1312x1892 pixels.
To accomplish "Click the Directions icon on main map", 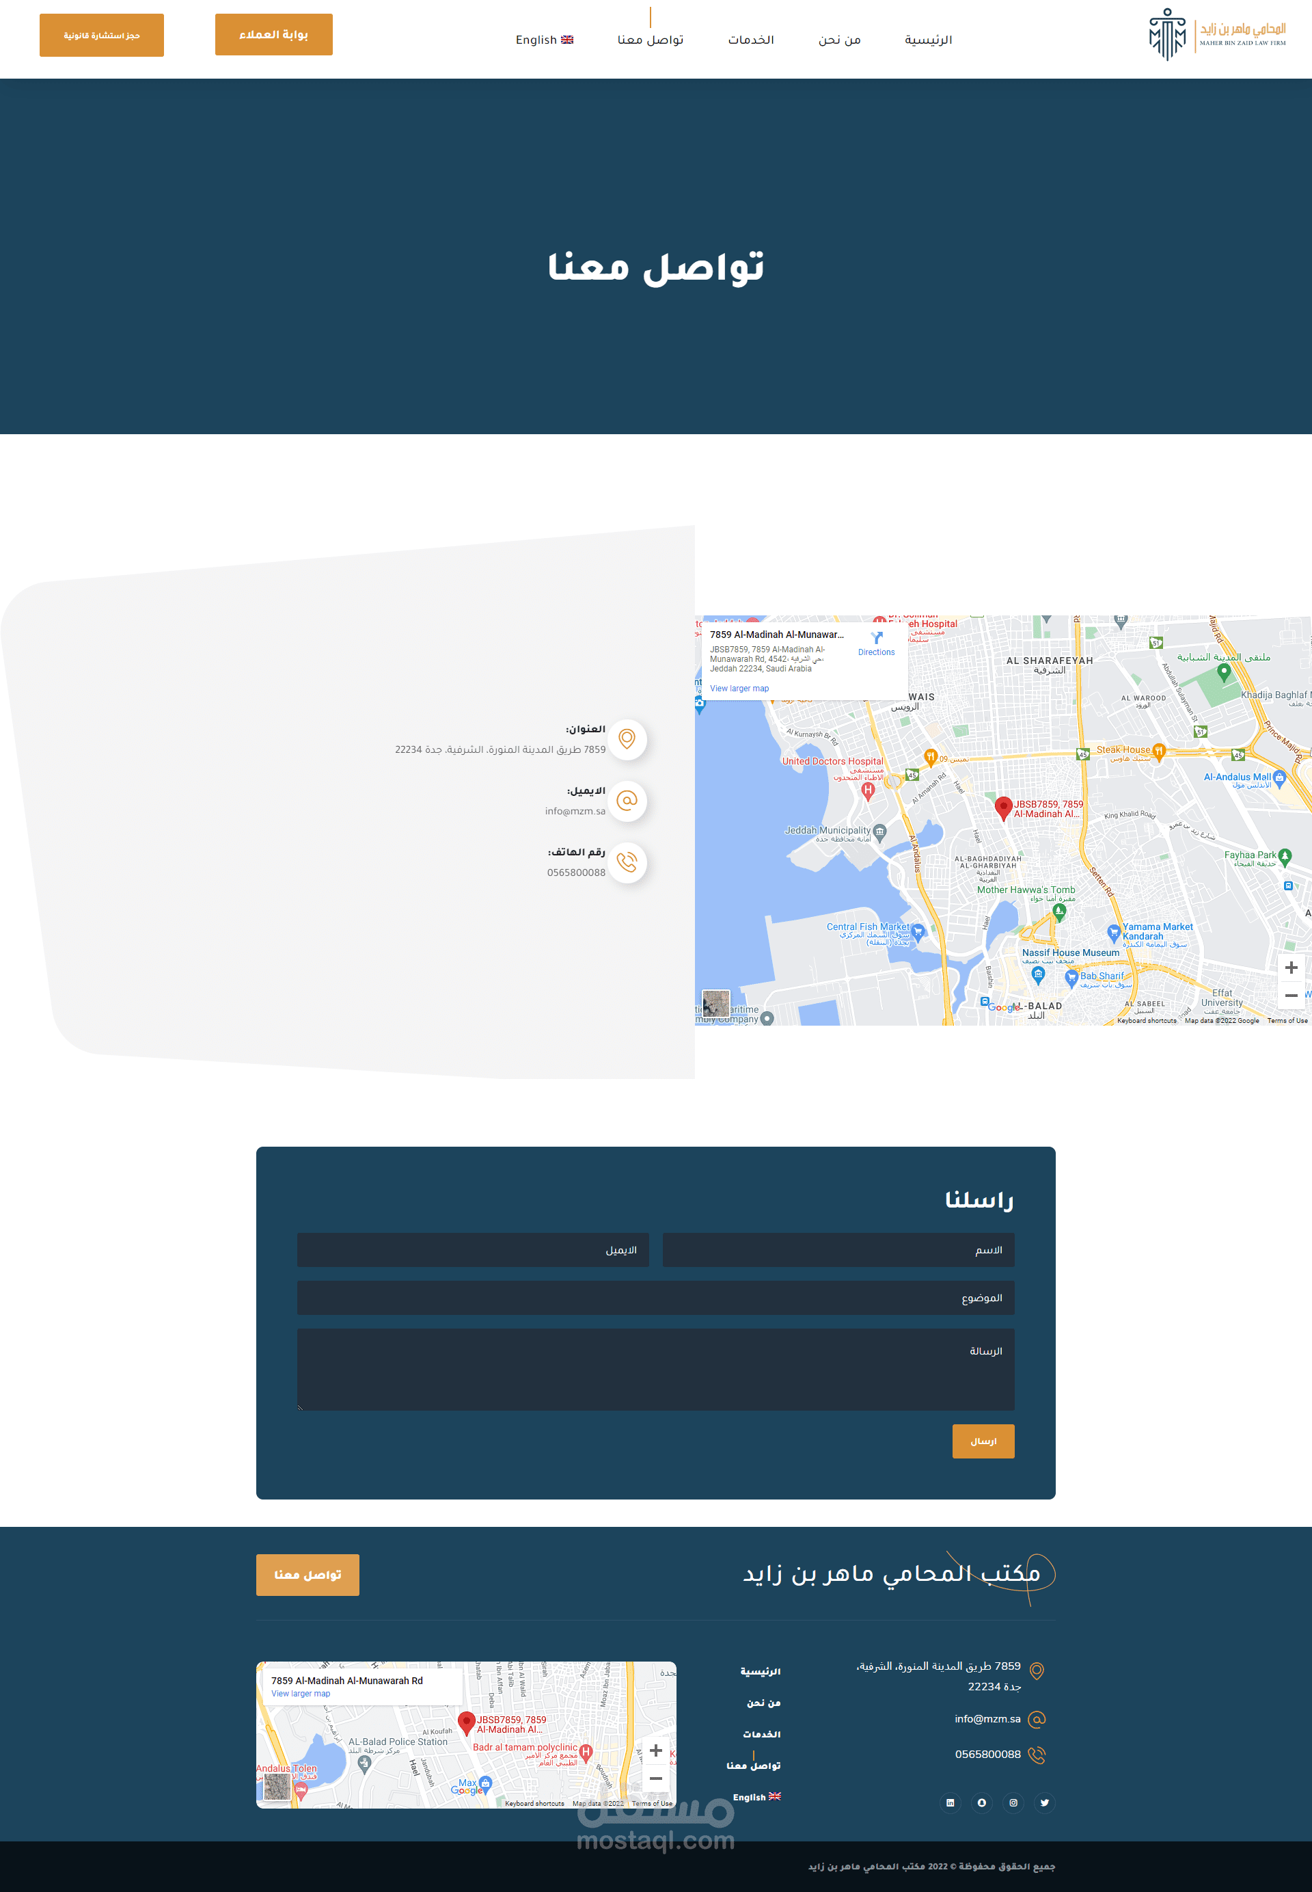I will (x=876, y=639).
